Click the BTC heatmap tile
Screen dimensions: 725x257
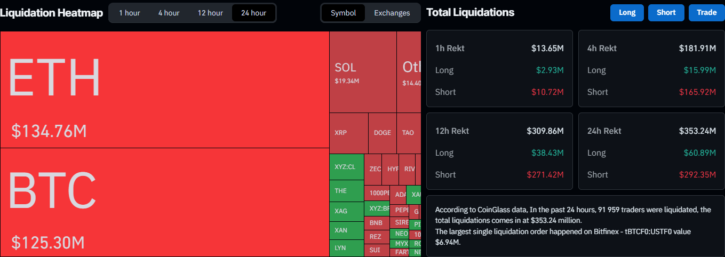[164, 203]
